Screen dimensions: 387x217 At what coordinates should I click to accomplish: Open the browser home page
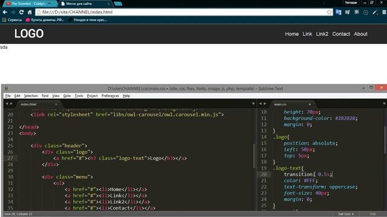30,12
